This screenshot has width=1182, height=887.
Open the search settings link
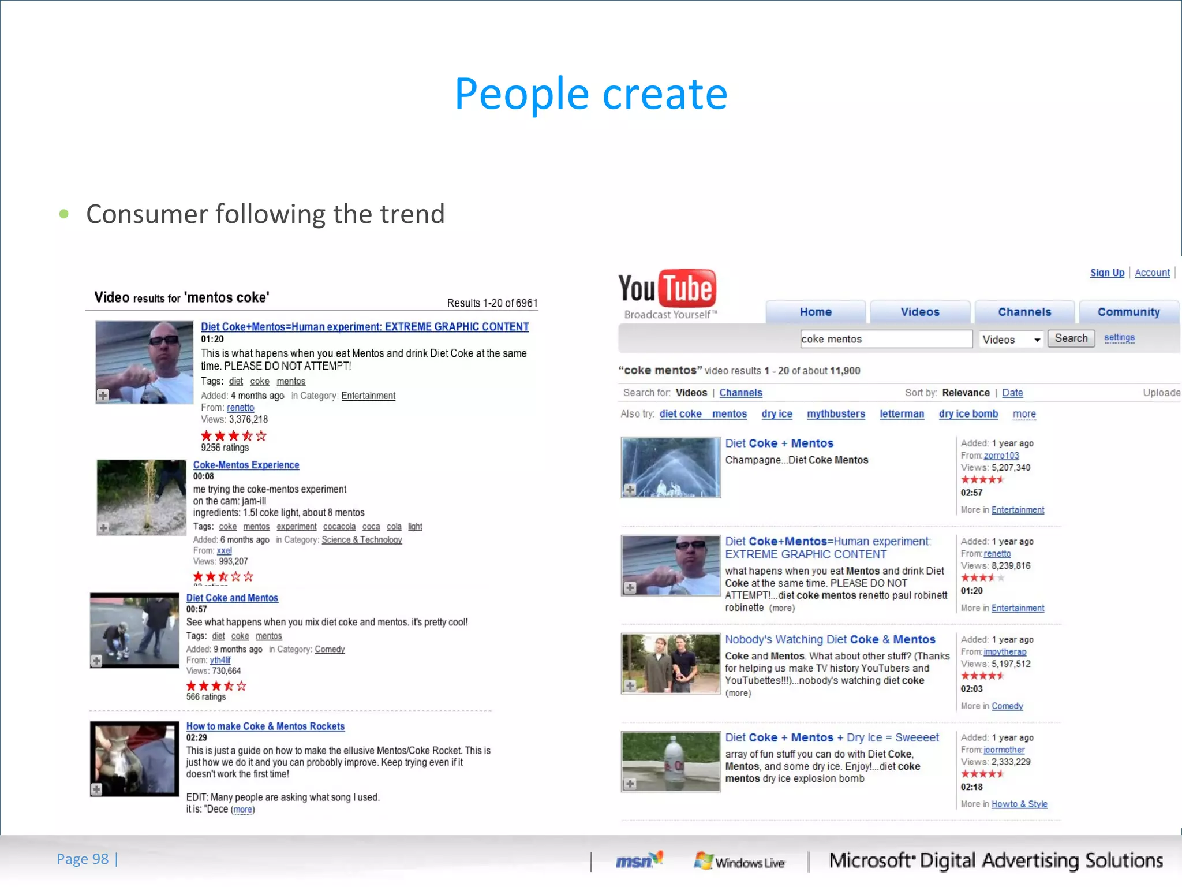tap(1119, 337)
